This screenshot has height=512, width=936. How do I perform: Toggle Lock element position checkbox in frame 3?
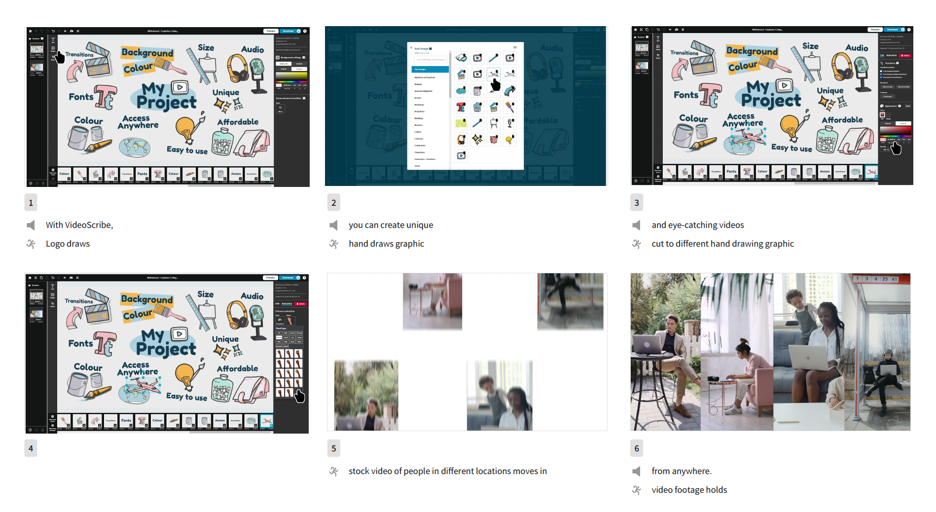pyautogui.click(x=881, y=71)
